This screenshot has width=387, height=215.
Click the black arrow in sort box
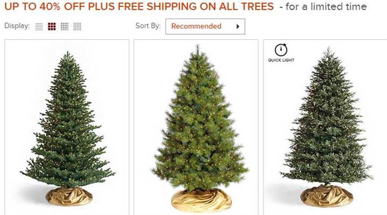coord(238,27)
